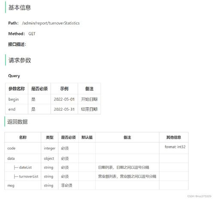This screenshot has height=199, width=214.
Task: Click the Query label
Action: 14,76
